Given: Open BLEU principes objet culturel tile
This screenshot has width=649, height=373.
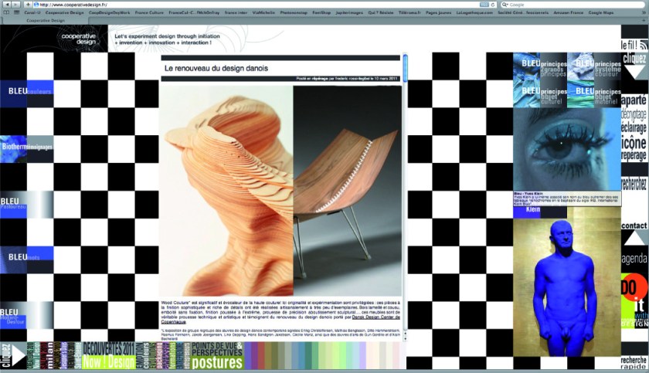Looking at the screenshot, I should (x=540, y=94).
